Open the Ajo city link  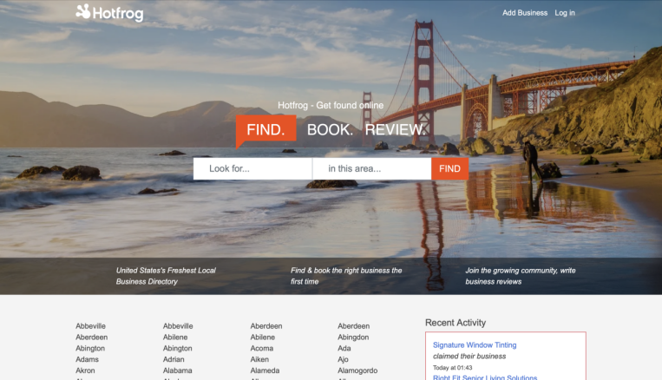click(343, 359)
